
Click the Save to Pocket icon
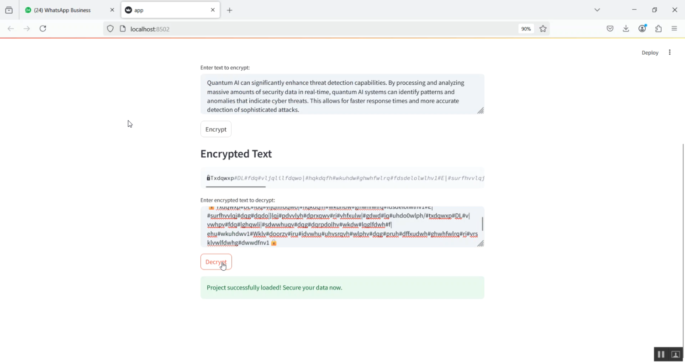coord(610,29)
